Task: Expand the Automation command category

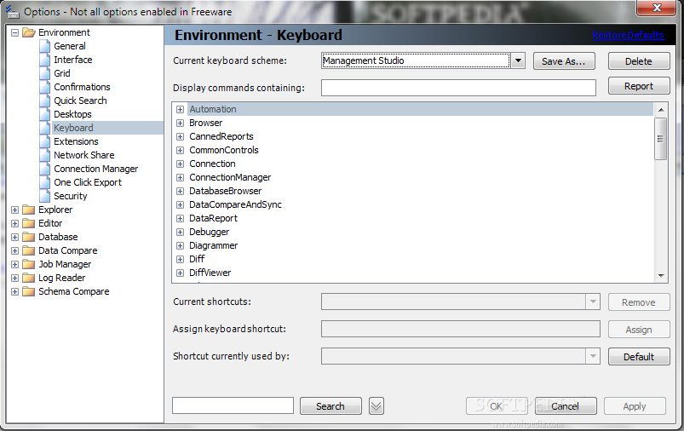Action: tap(181, 110)
